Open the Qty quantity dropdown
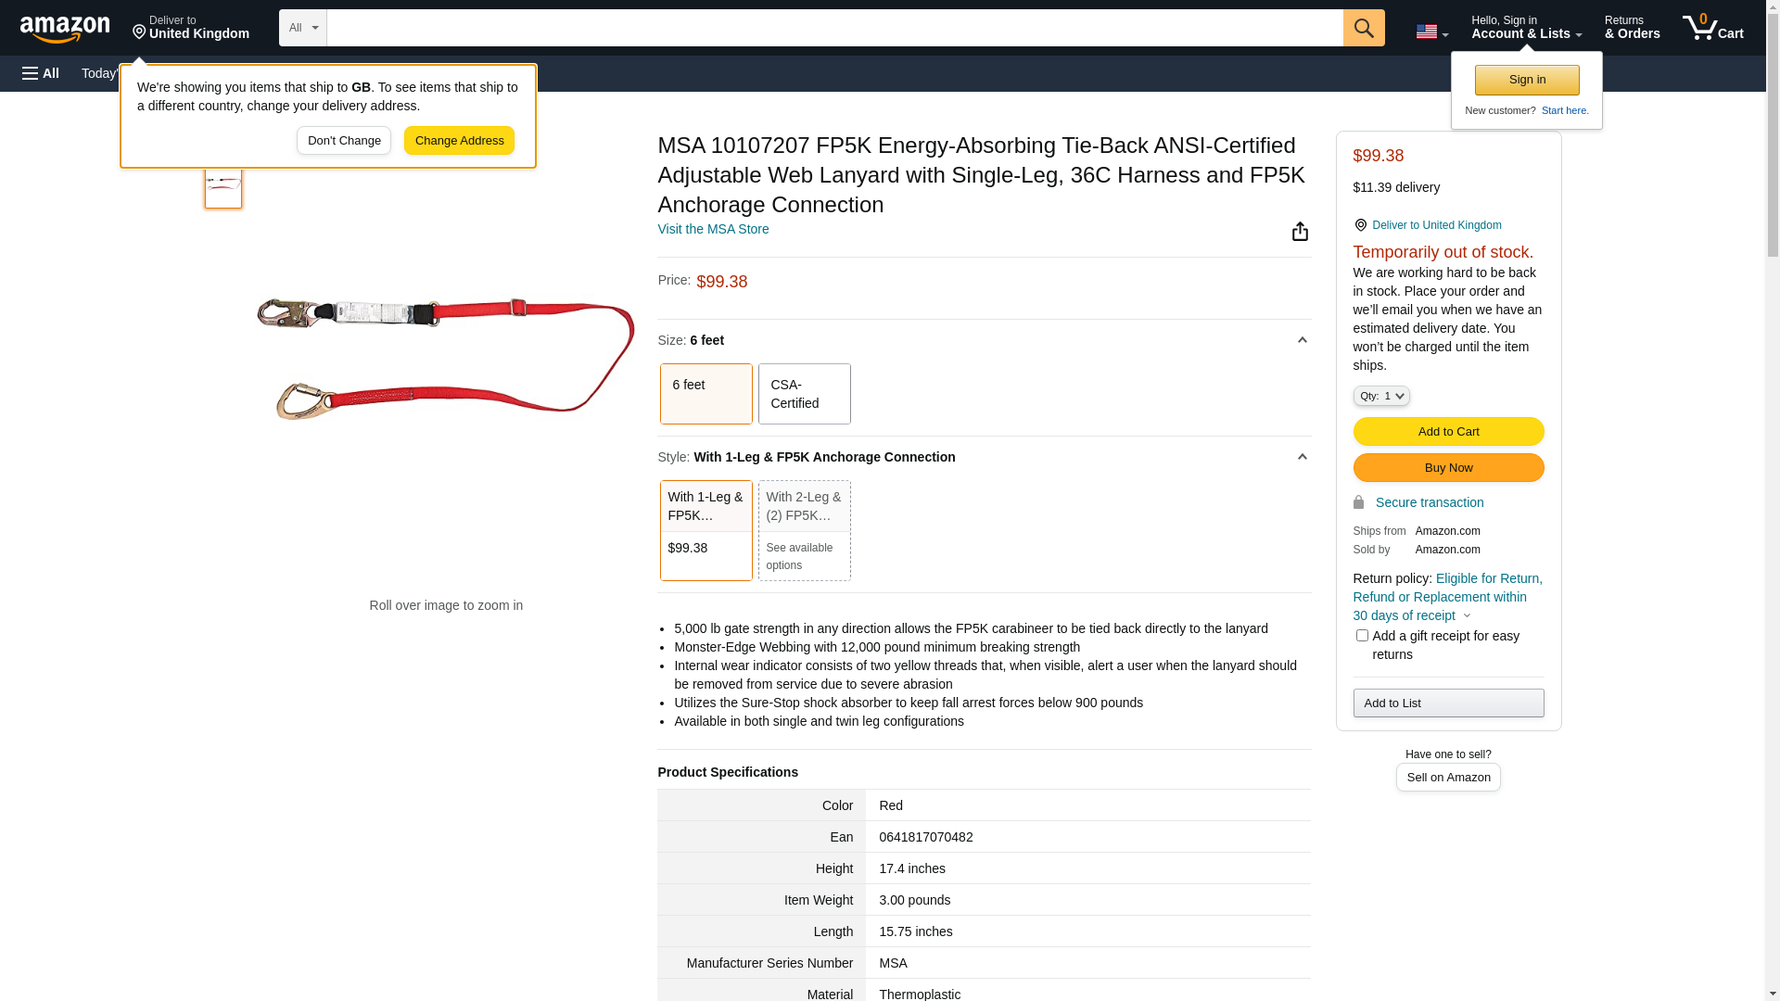Image resolution: width=1780 pixels, height=1001 pixels. pyautogui.click(x=1380, y=396)
